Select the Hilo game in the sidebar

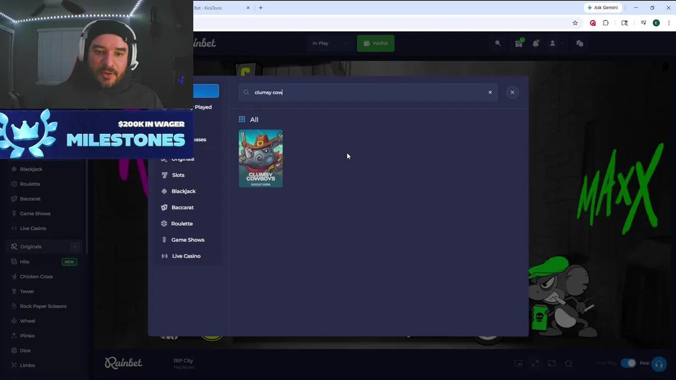(x=24, y=261)
